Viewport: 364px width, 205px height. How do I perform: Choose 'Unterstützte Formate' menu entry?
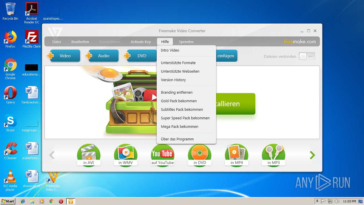pos(186,63)
